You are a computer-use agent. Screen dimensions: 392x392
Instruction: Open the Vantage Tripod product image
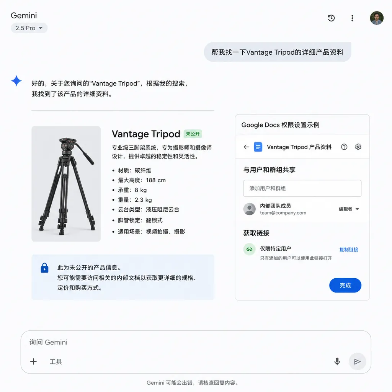point(66,184)
